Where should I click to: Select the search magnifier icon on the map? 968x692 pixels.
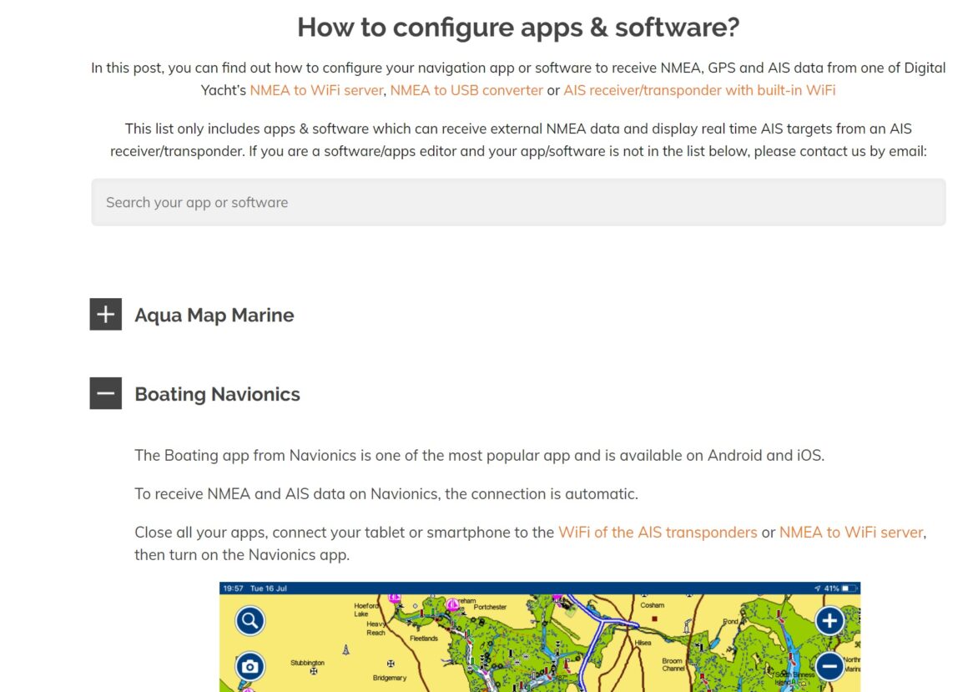[248, 621]
